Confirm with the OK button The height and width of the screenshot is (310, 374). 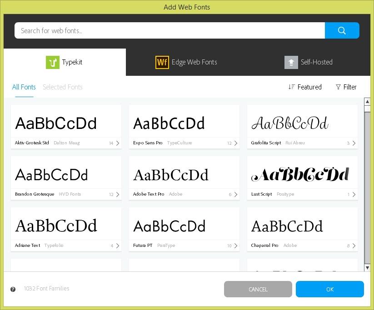[x=330, y=289]
